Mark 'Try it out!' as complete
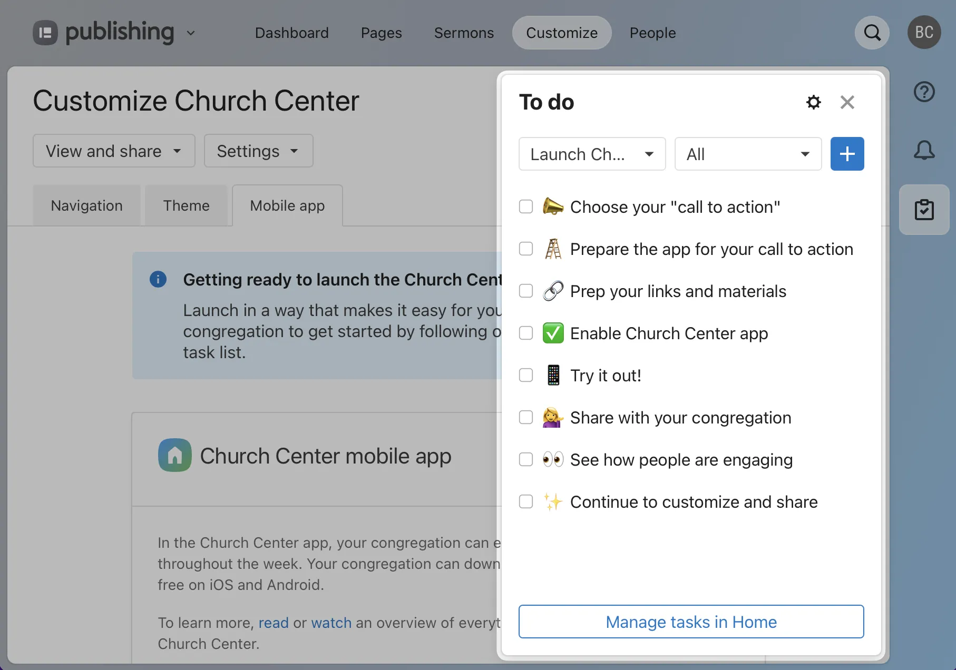The image size is (956, 670). click(525, 375)
